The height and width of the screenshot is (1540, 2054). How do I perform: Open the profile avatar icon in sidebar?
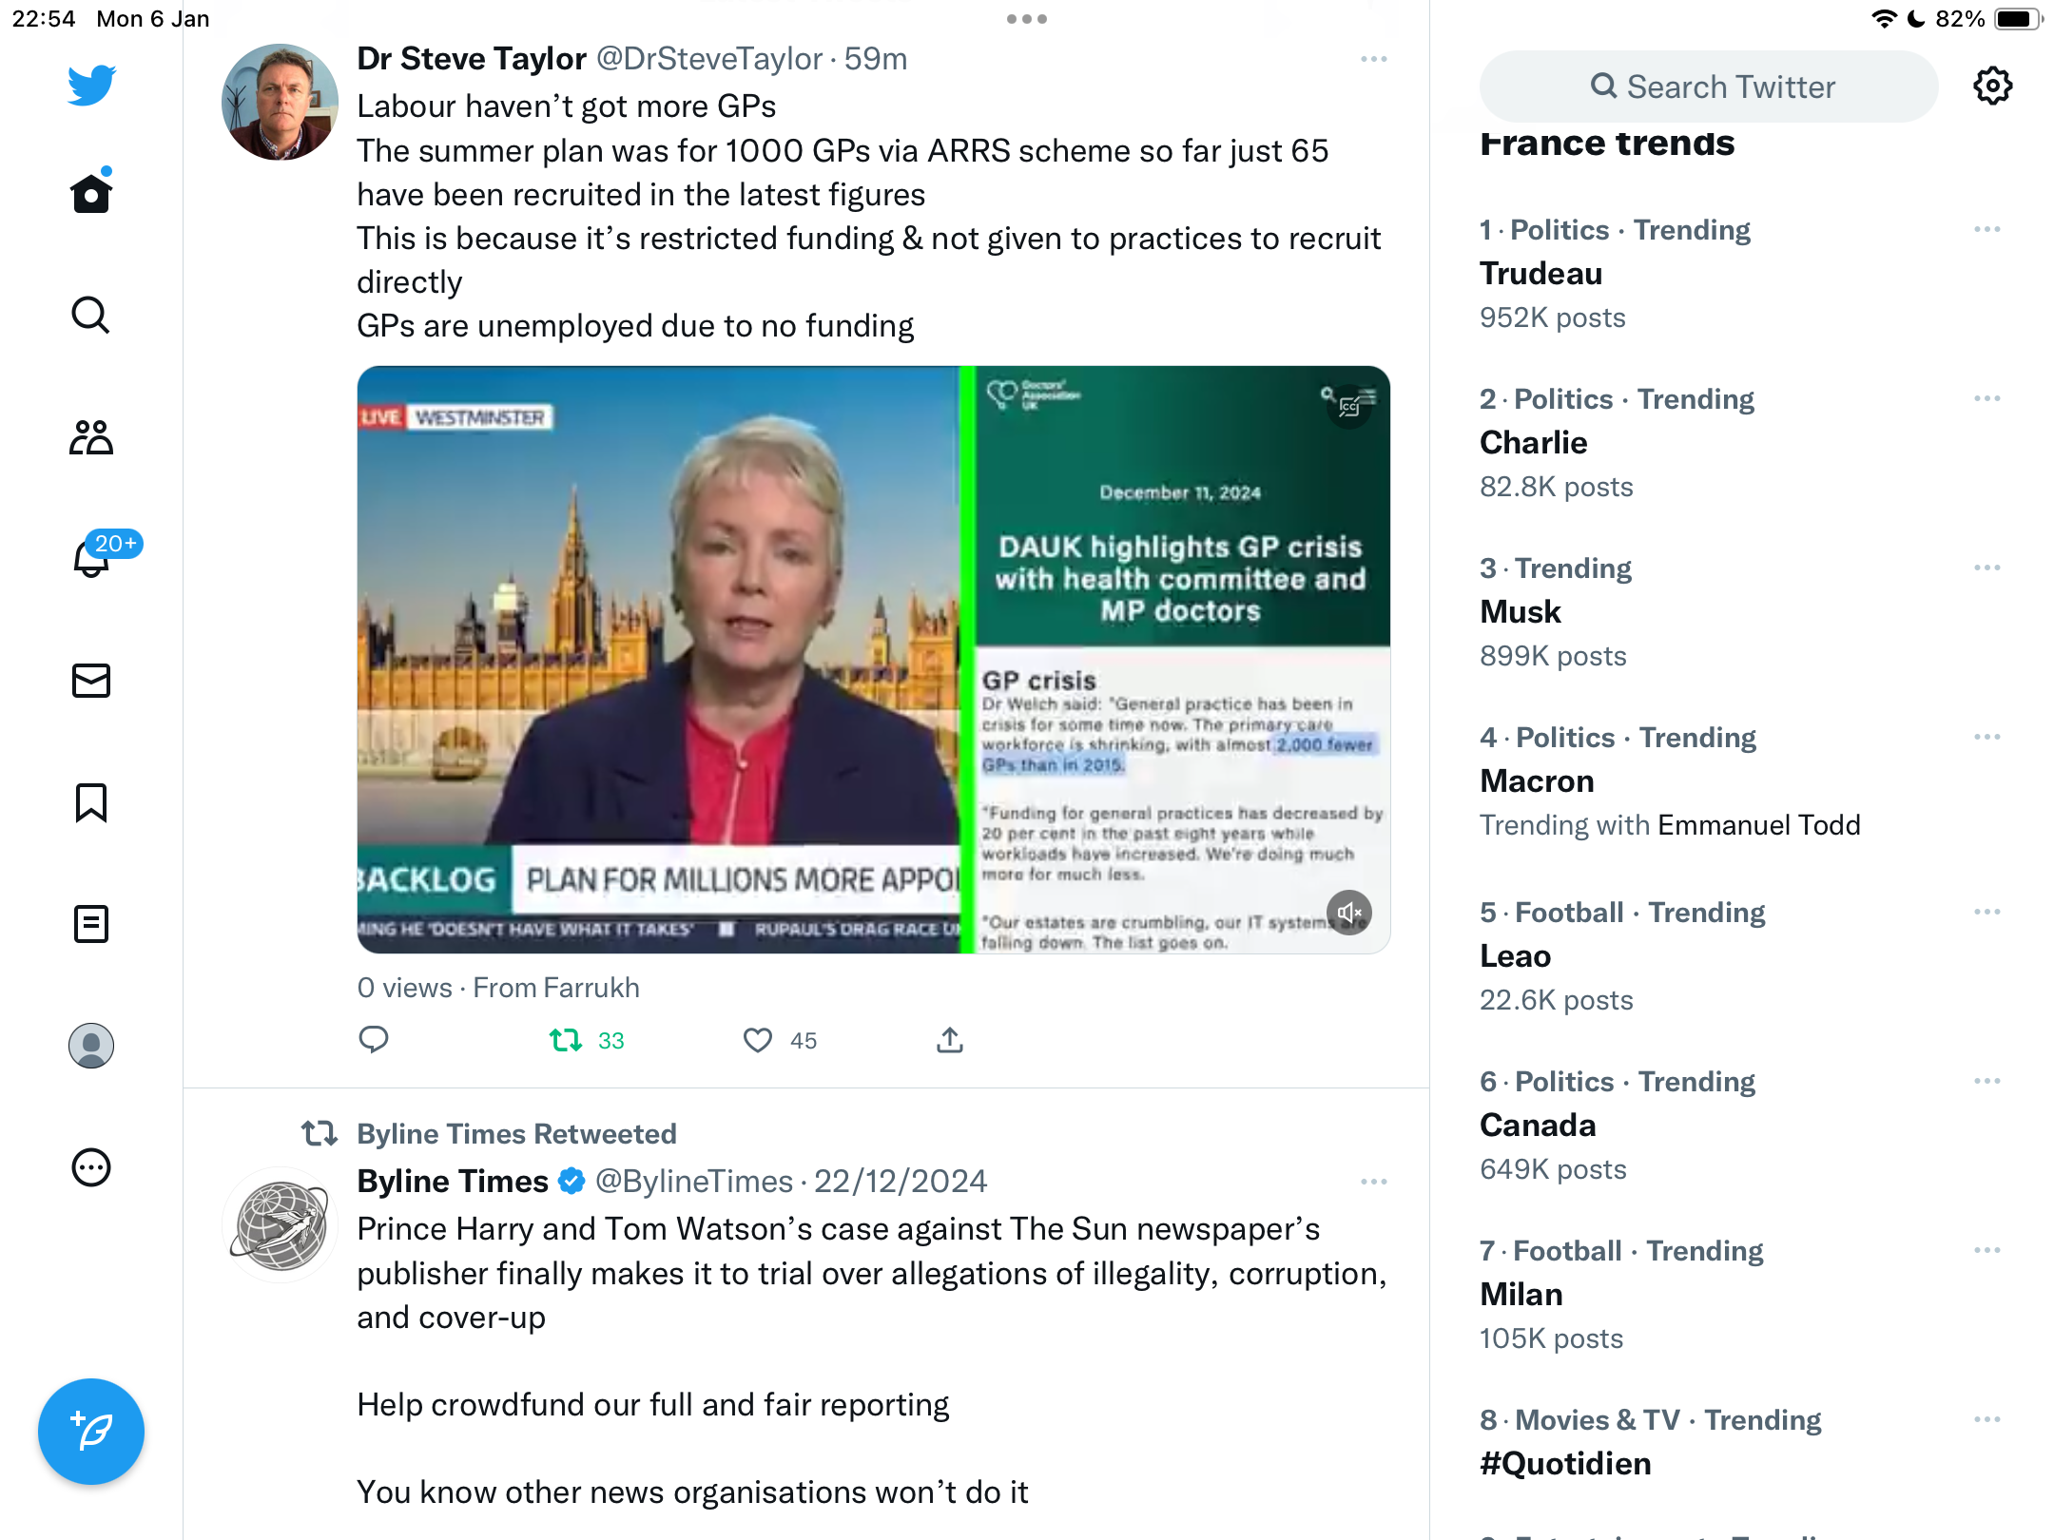point(91,1046)
